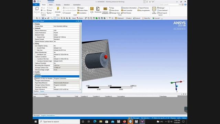Switch to the Messages tab
The height and width of the screenshot is (124, 220).
tap(36, 115)
